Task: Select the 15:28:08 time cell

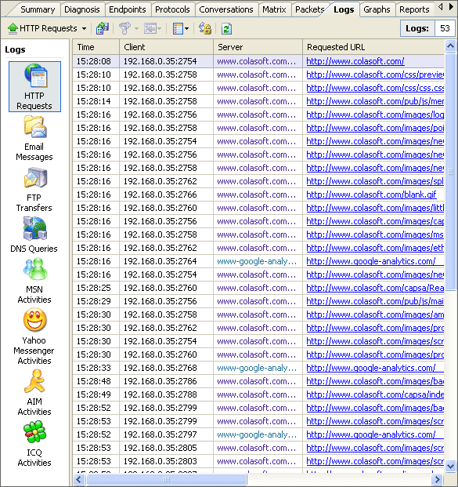Action: [x=96, y=61]
